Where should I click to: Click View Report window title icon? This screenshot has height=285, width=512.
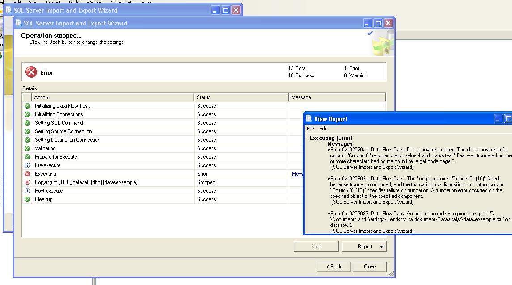coord(309,119)
